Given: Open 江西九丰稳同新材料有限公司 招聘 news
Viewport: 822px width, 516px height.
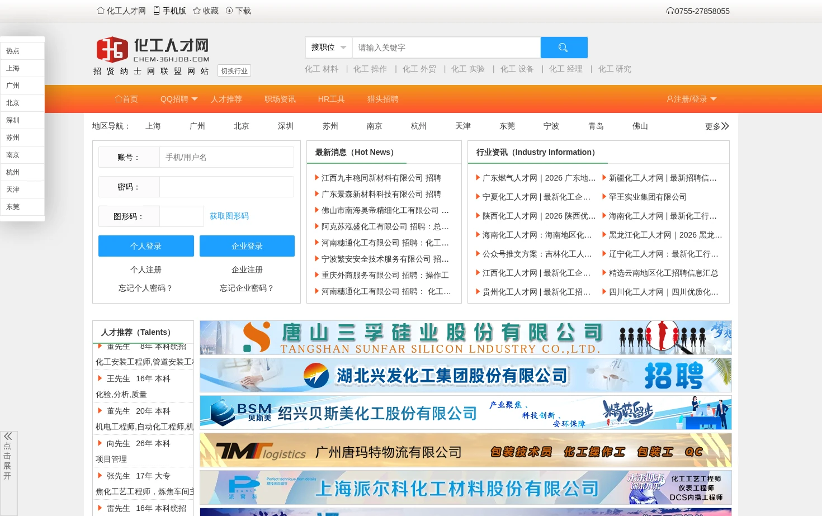Looking at the screenshot, I should (381, 178).
